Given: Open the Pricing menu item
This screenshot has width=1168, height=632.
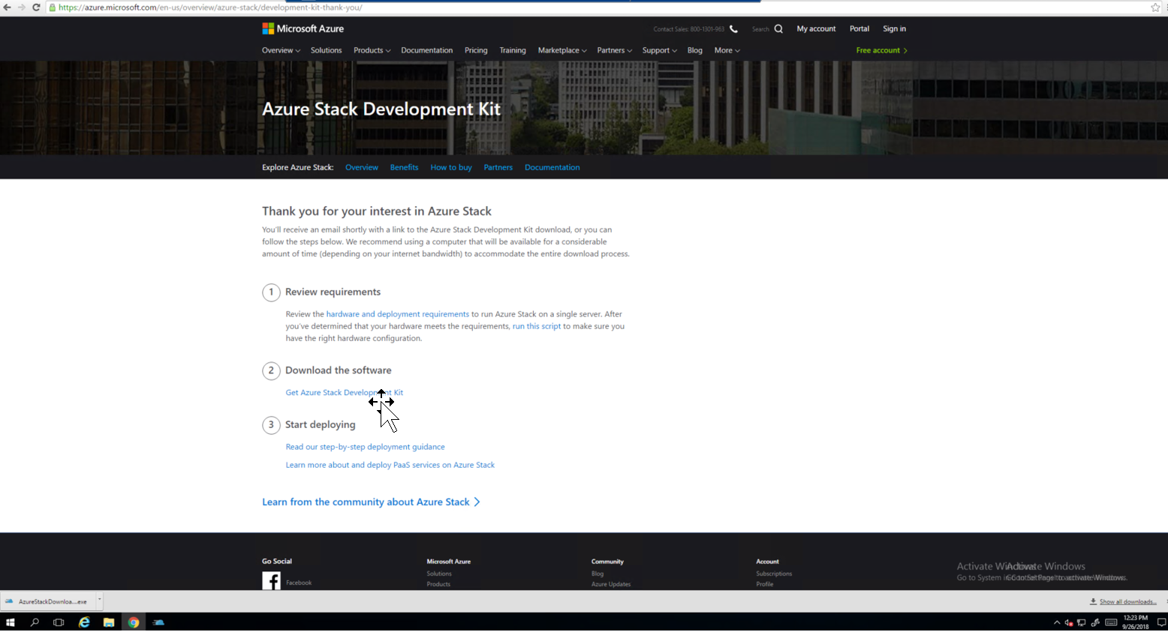Looking at the screenshot, I should pyautogui.click(x=476, y=50).
